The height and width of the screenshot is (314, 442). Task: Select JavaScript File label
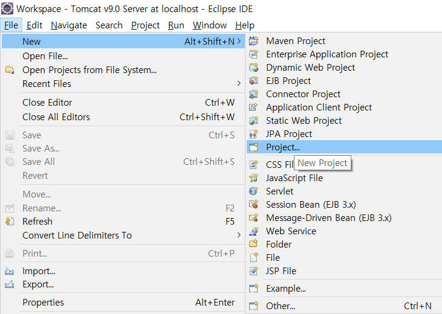(294, 178)
